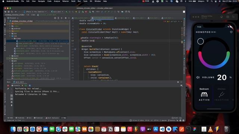Click collapse all icon in Project panel
239x134 pixels.
click(x=62, y=18)
